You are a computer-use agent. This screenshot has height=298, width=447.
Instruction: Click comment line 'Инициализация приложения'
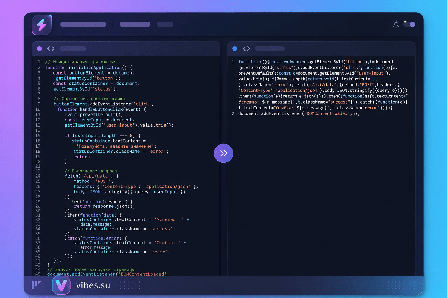[81, 62]
